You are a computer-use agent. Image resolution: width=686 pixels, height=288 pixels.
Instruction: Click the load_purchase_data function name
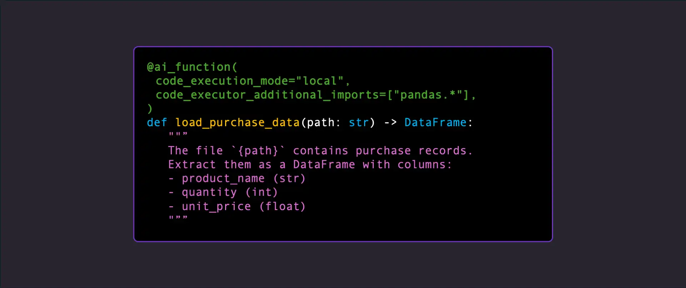coord(237,123)
